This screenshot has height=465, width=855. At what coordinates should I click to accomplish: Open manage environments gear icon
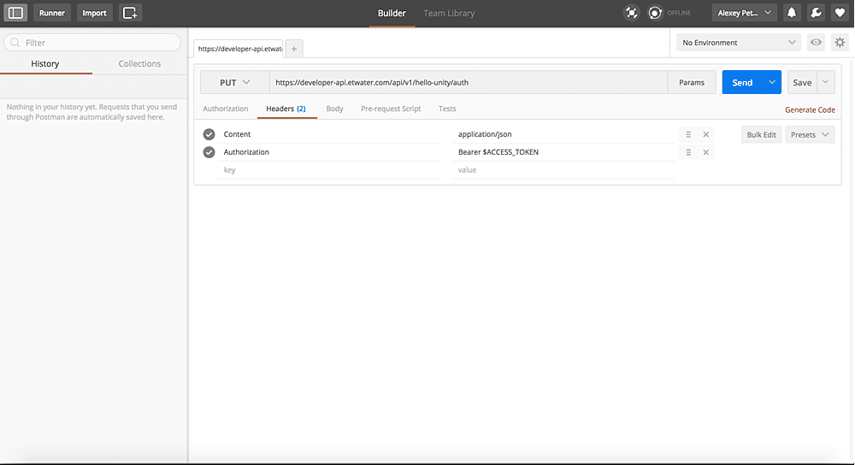(840, 42)
